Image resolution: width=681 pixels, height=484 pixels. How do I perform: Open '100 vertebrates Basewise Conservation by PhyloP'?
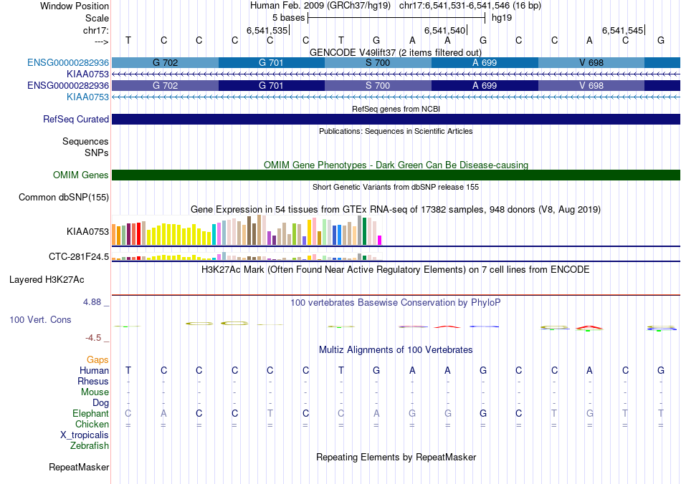click(x=396, y=303)
